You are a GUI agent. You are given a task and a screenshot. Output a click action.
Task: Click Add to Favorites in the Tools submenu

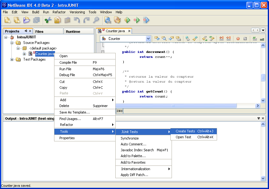143,162
